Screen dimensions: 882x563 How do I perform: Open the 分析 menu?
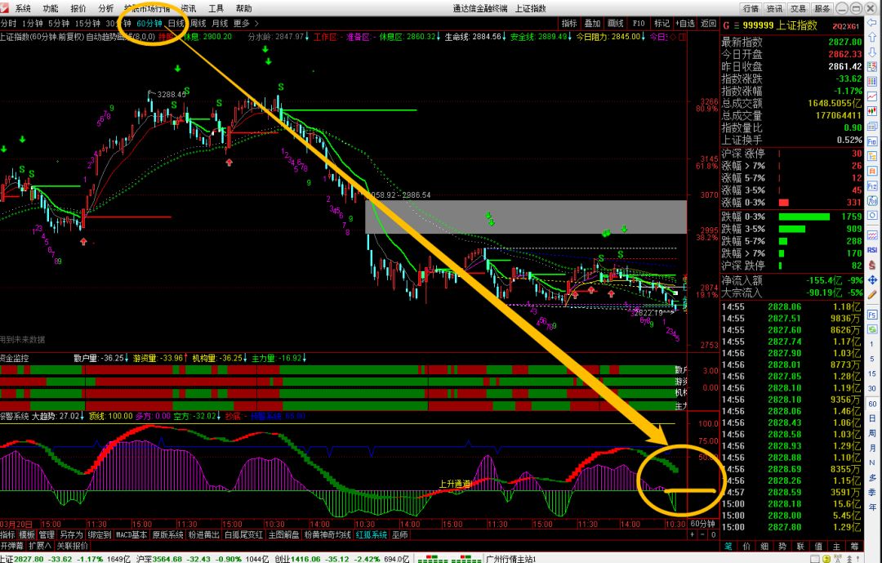click(106, 8)
